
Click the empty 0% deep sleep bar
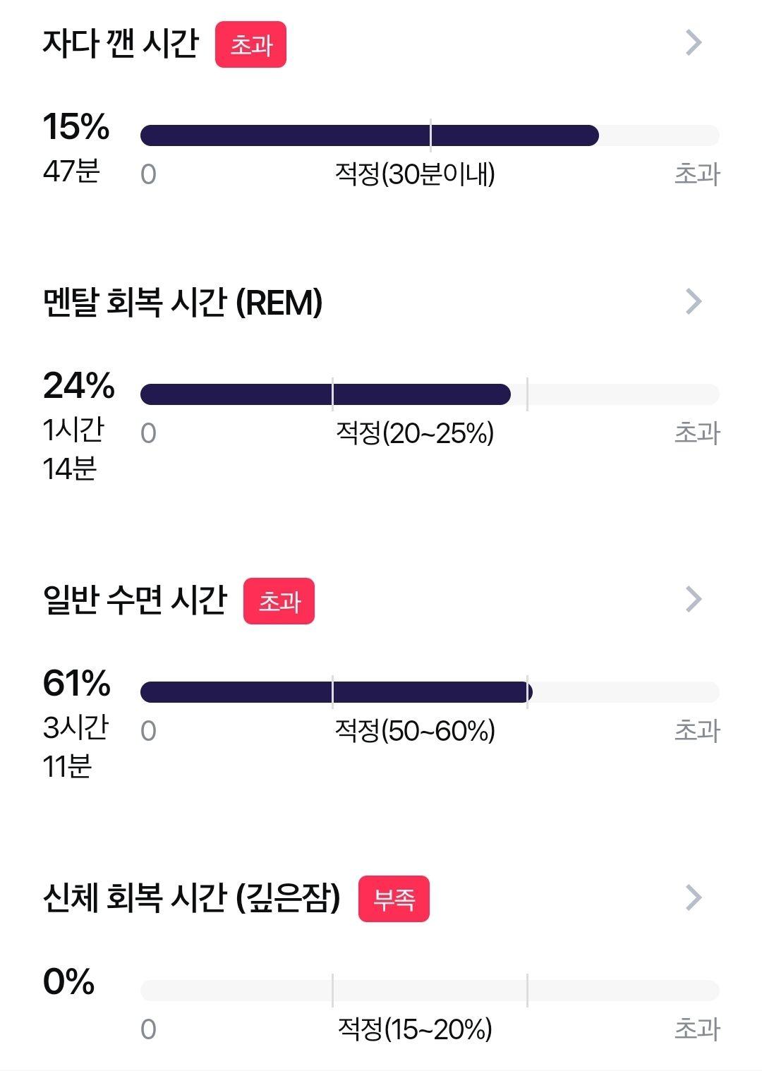pyautogui.click(x=430, y=991)
